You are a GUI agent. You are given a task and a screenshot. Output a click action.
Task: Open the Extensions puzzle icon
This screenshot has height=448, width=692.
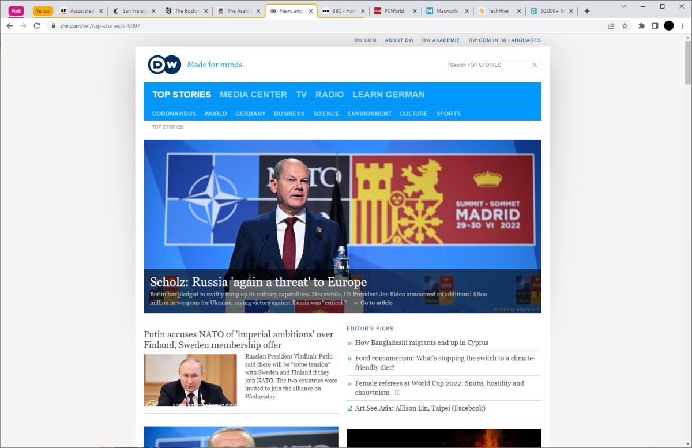tap(641, 26)
